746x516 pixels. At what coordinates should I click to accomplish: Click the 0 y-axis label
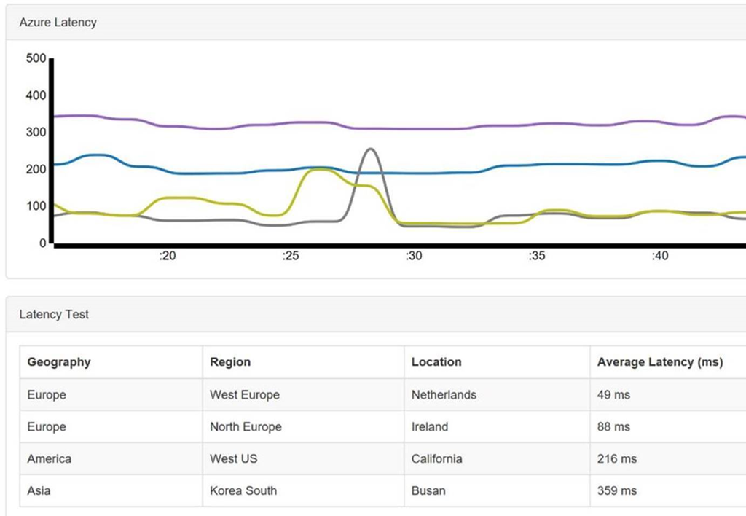(43, 243)
